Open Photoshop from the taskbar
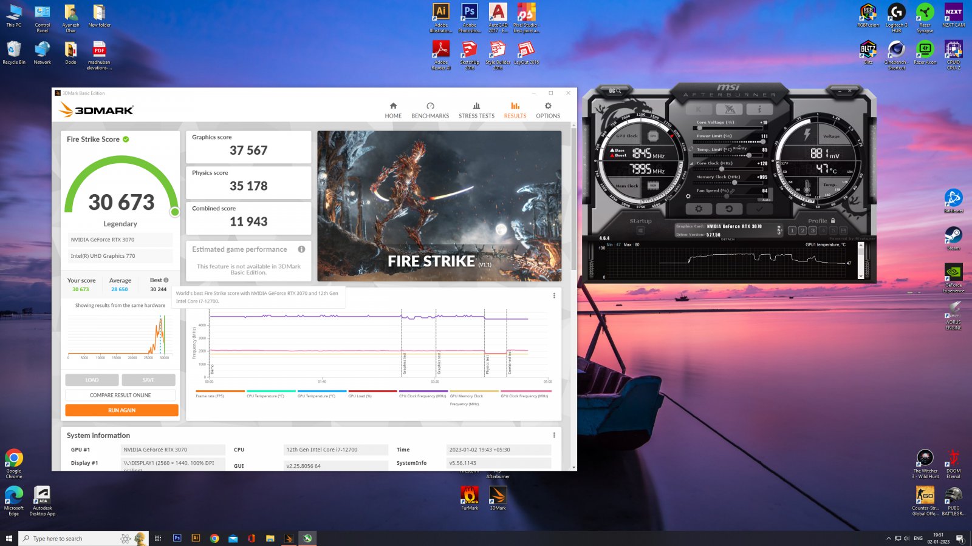 pyautogui.click(x=177, y=538)
